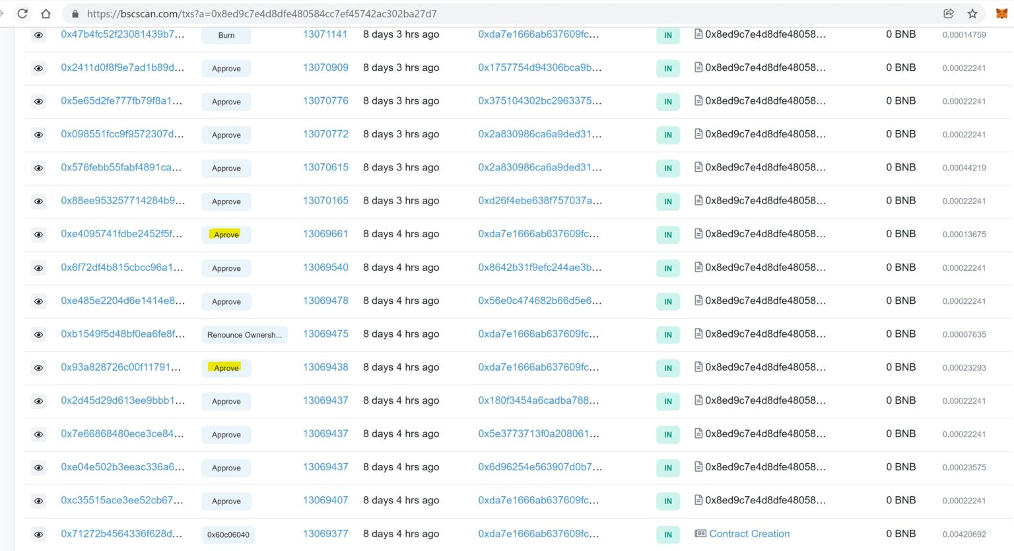Click the Renounce Ownersh method label
1014x551 pixels.
pyautogui.click(x=244, y=334)
